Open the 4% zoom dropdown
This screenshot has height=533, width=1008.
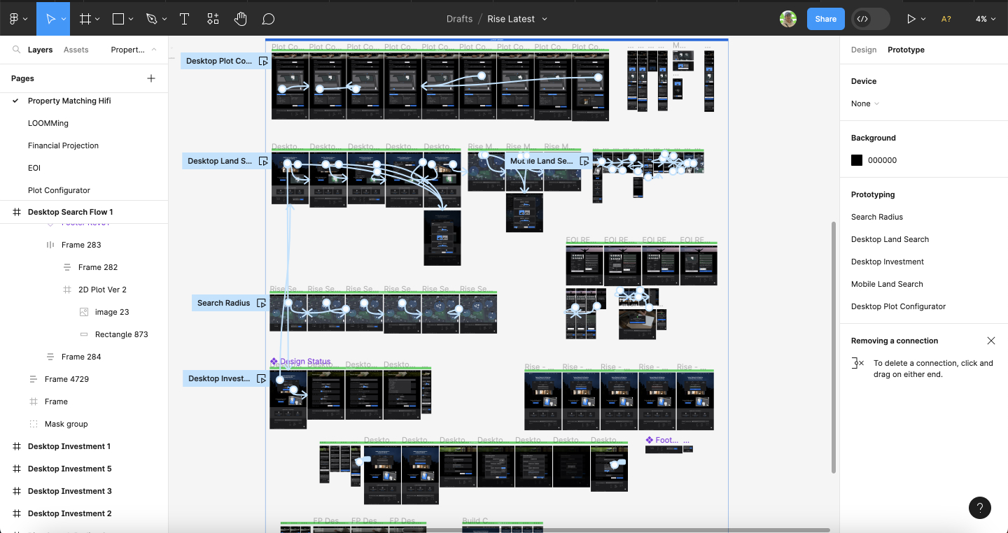985,19
